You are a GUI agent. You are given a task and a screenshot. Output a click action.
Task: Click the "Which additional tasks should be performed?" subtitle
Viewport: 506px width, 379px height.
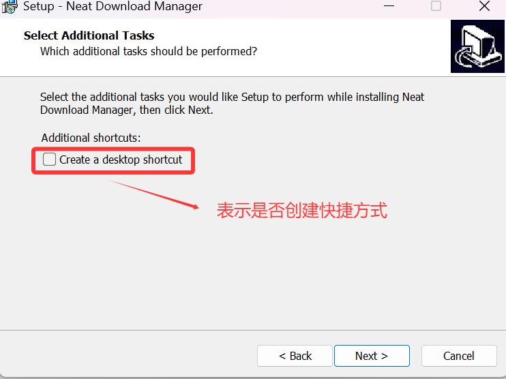coord(149,51)
